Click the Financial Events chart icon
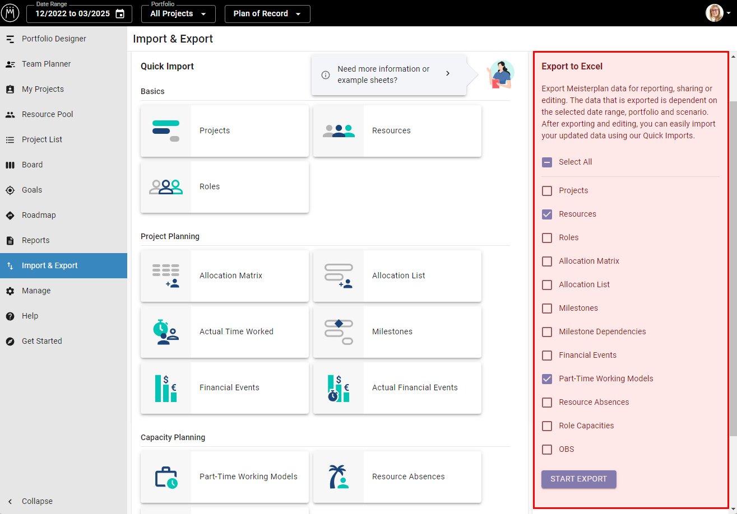The image size is (737, 514). [166, 388]
